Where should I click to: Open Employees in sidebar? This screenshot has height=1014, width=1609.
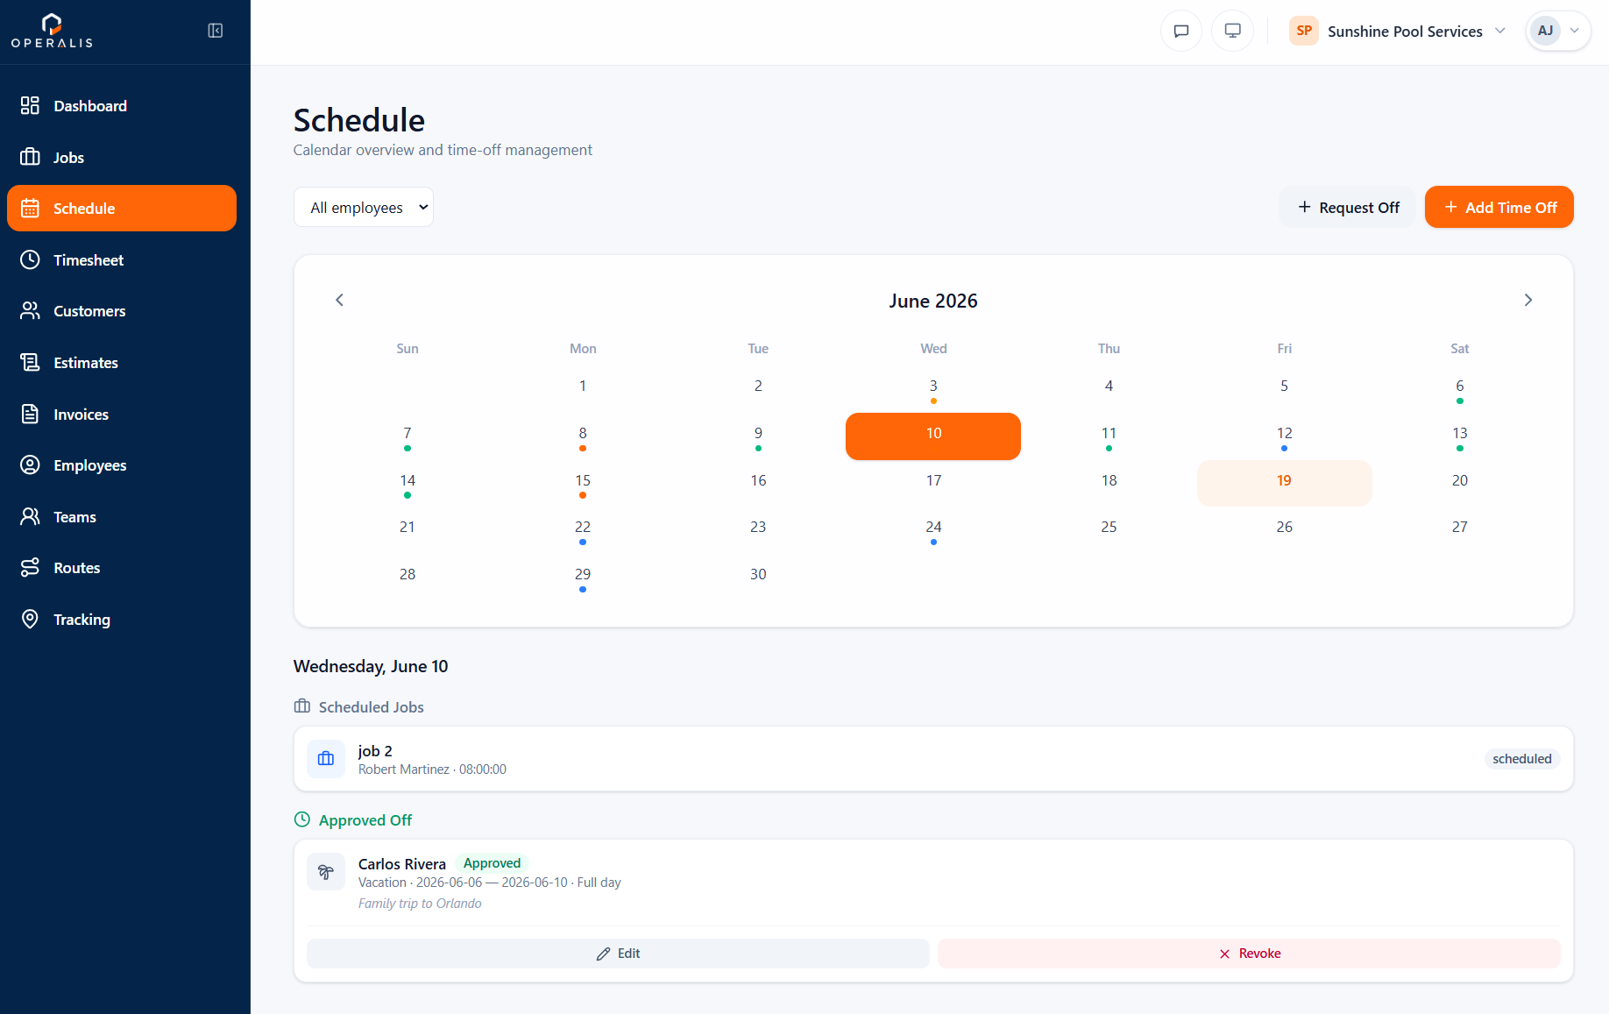click(x=122, y=465)
